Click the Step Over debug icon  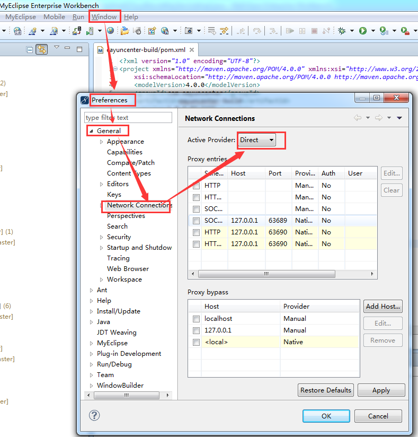pos(257,31)
